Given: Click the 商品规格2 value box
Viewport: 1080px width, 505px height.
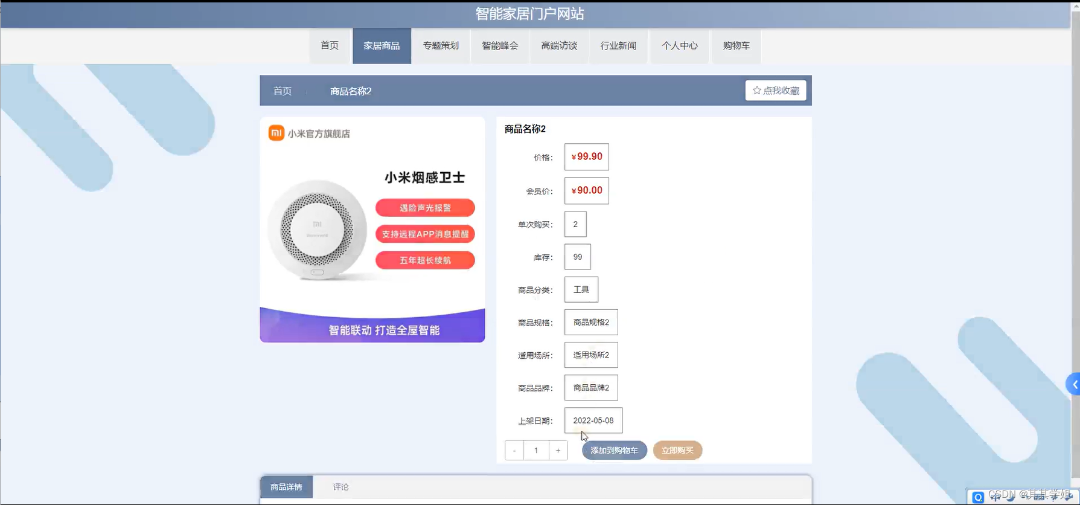Looking at the screenshot, I should (x=591, y=322).
